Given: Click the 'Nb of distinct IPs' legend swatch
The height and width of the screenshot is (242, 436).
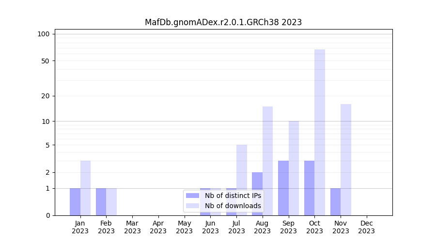Looking at the screenshot, I should 192,196.
